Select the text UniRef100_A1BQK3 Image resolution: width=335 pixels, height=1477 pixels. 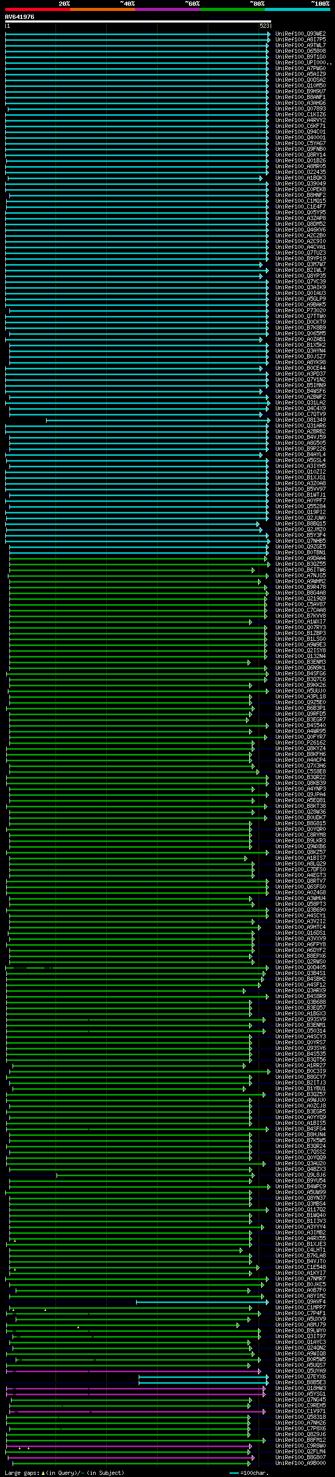click(300, 178)
